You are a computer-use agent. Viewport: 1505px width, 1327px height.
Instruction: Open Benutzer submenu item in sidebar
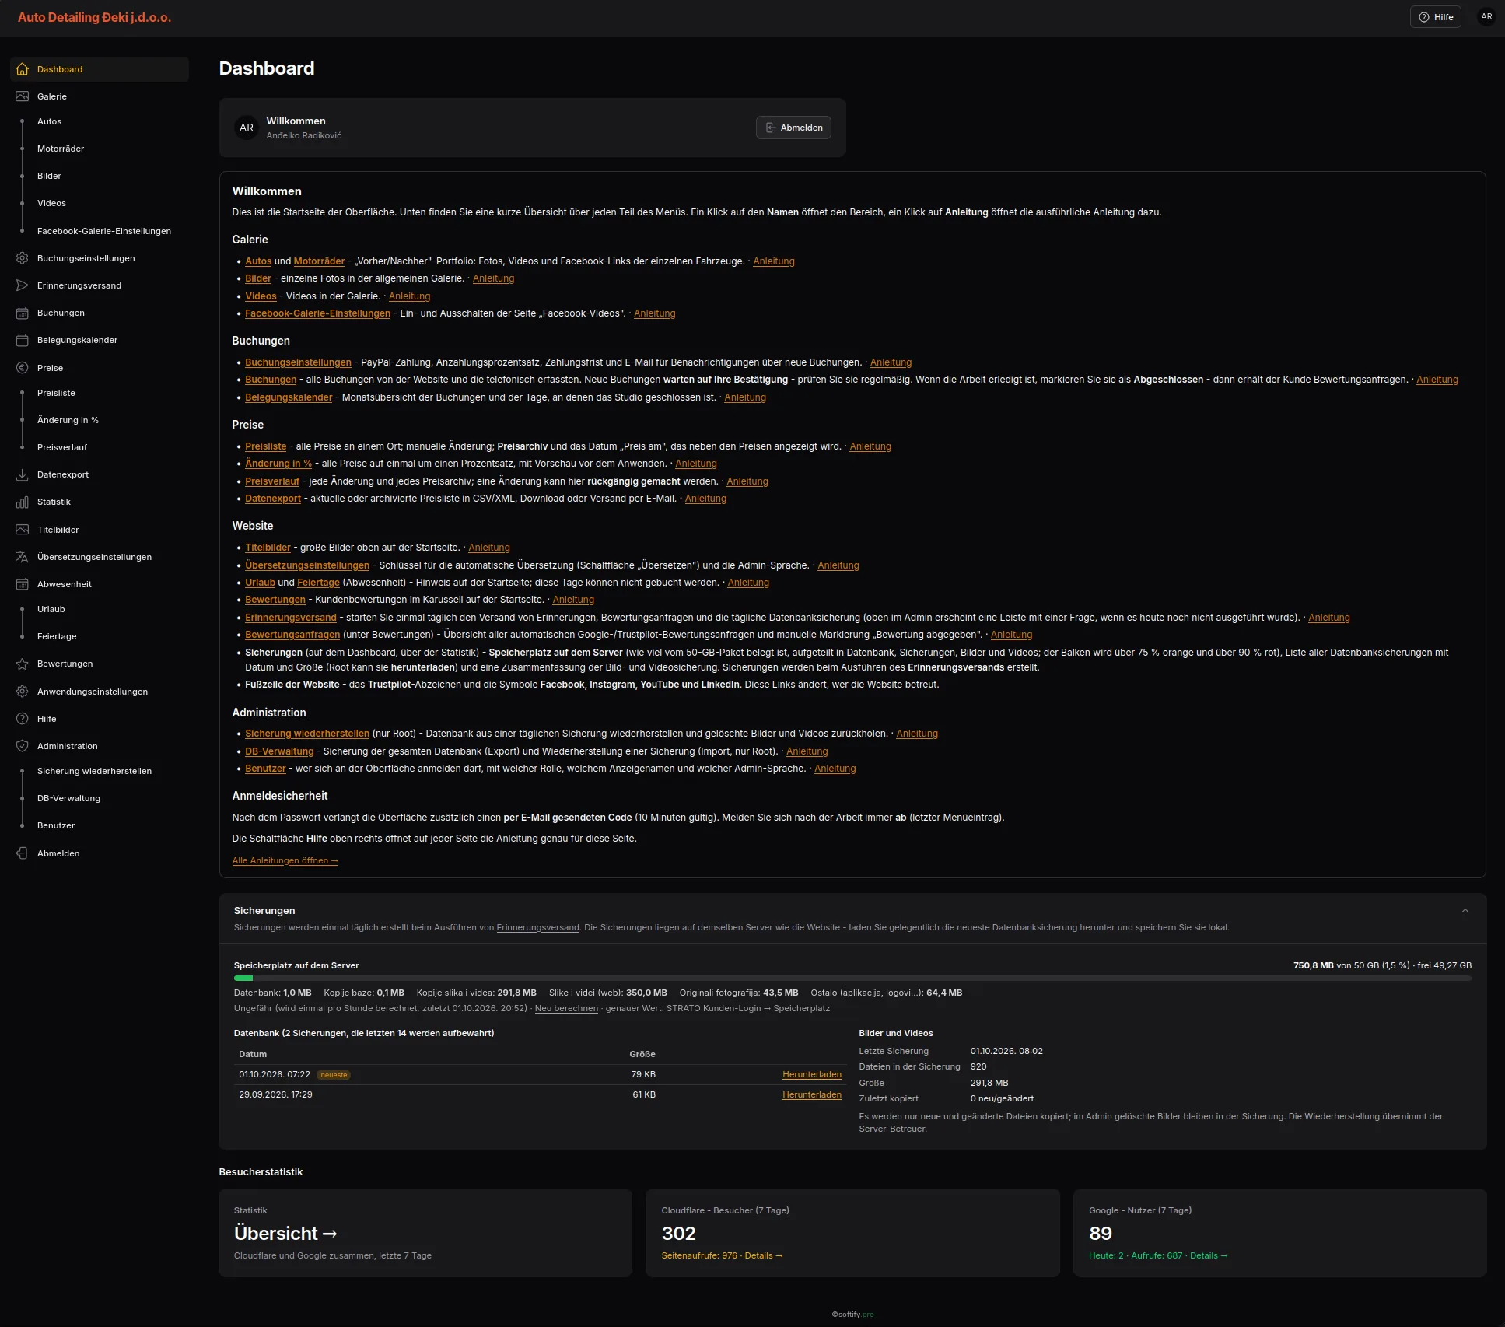pyautogui.click(x=56, y=825)
